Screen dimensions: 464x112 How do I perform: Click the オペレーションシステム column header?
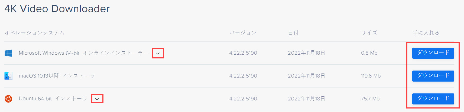tap(34, 33)
